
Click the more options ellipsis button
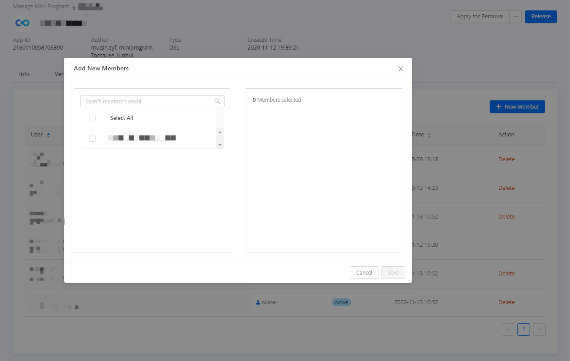pyautogui.click(x=515, y=17)
